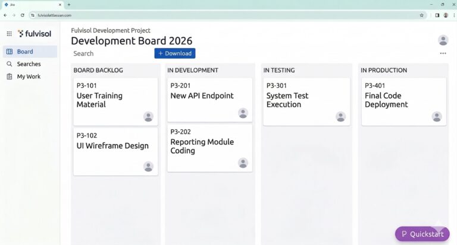
Task: Click the Fulvisol Development Project breadcrumb
Action: (x=111, y=30)
